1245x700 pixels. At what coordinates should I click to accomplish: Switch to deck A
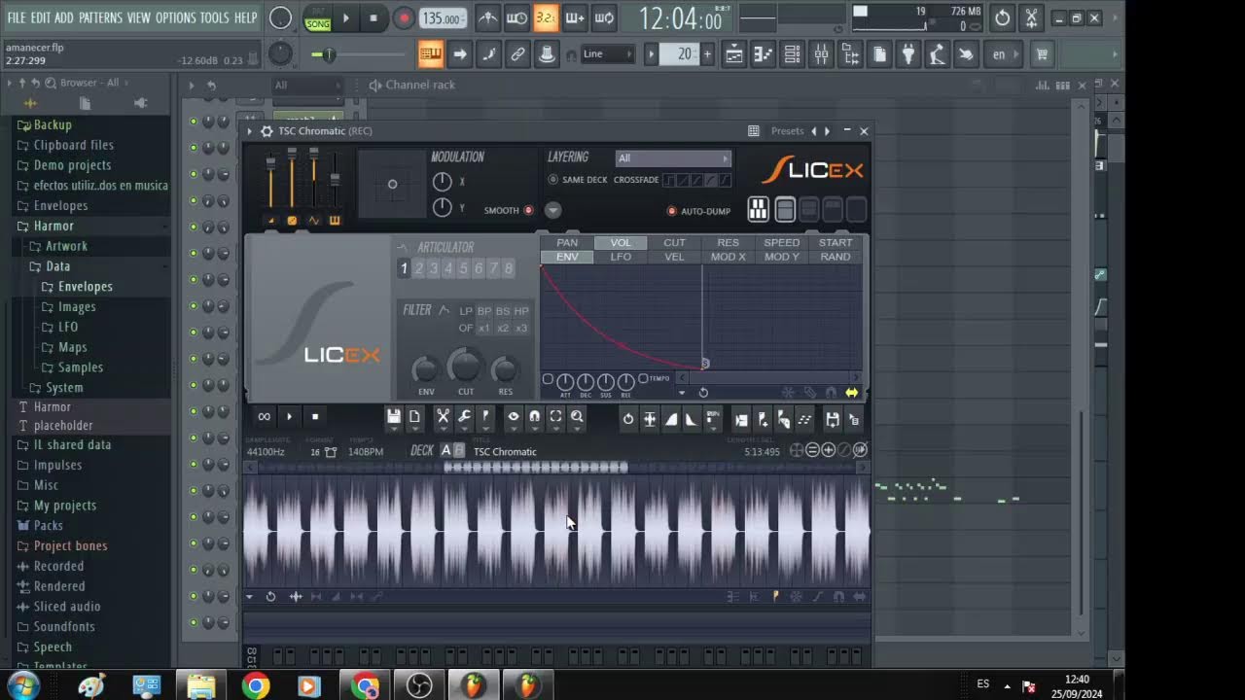click(446, 450)
